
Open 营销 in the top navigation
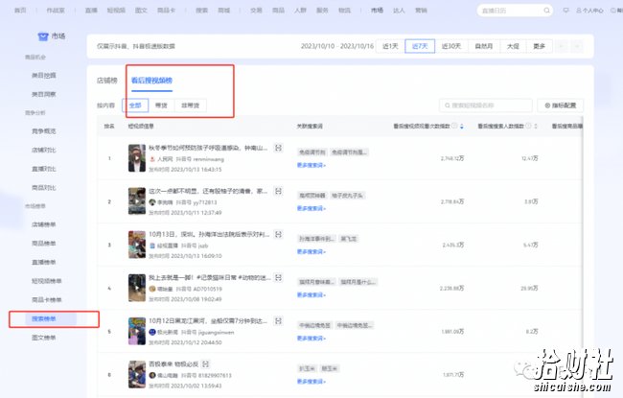[421, 11]
